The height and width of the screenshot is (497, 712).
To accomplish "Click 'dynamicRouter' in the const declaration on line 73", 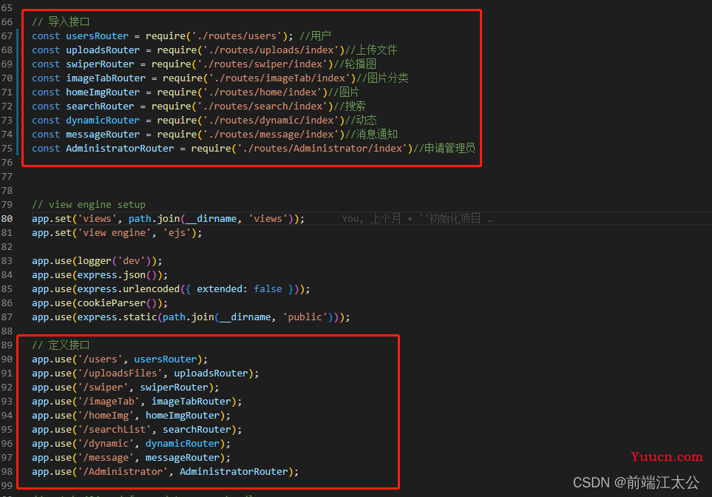I will tap(103, 121).
